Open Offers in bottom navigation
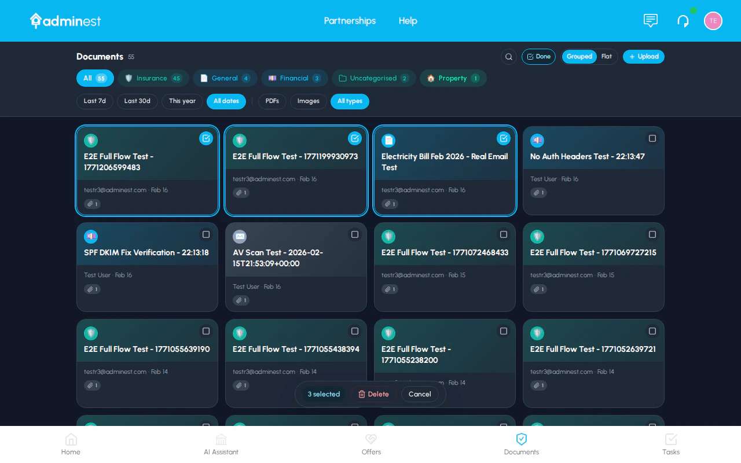Image resolution: width=741 pixels, height=463 pixels. coord(371,444)
